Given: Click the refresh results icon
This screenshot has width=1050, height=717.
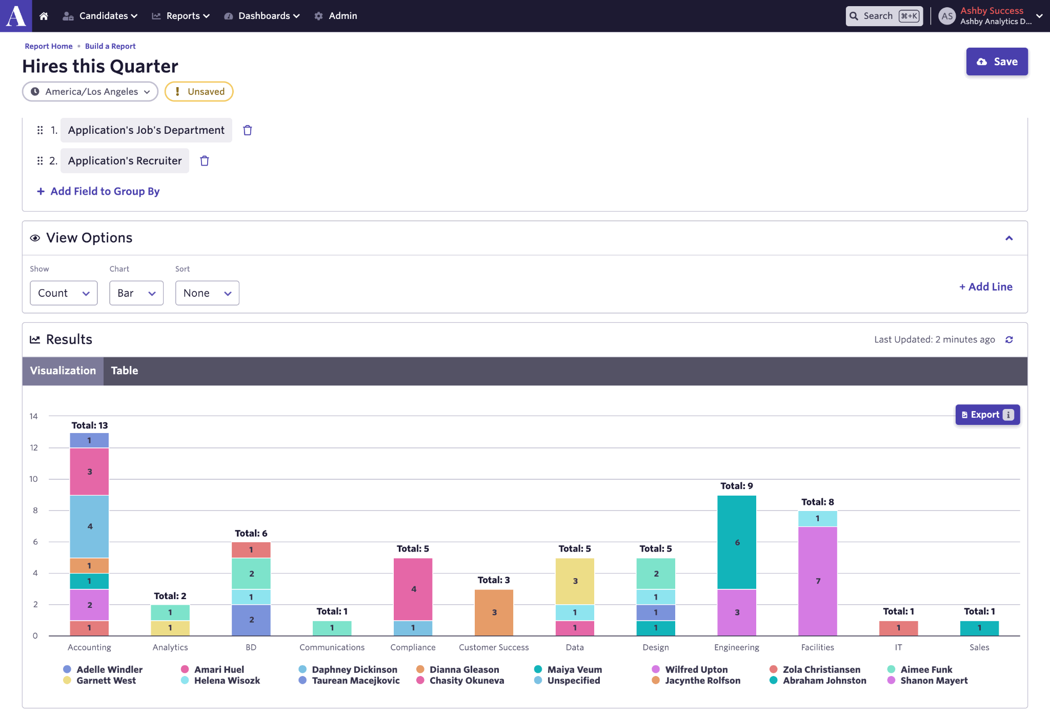Looking at the screenshot, I should click(x=1009, y=340).
